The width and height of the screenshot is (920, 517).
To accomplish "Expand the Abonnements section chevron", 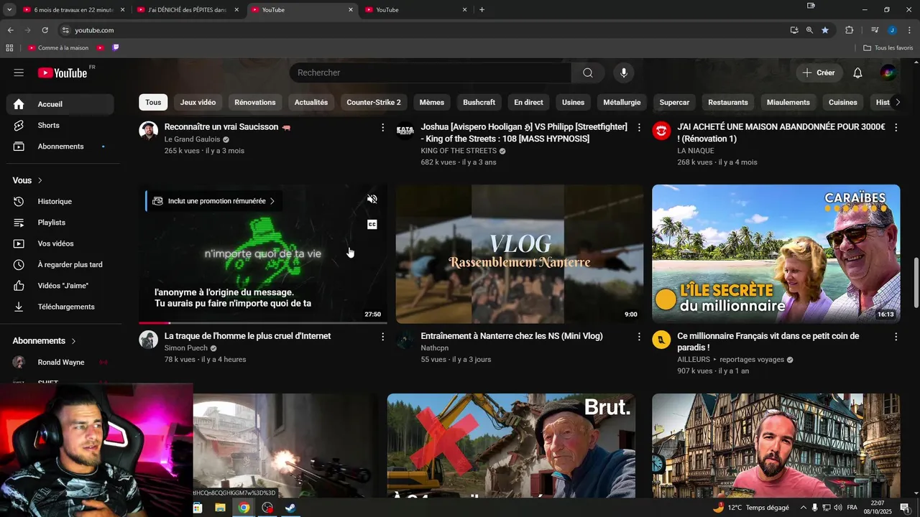I will point(73,341).
